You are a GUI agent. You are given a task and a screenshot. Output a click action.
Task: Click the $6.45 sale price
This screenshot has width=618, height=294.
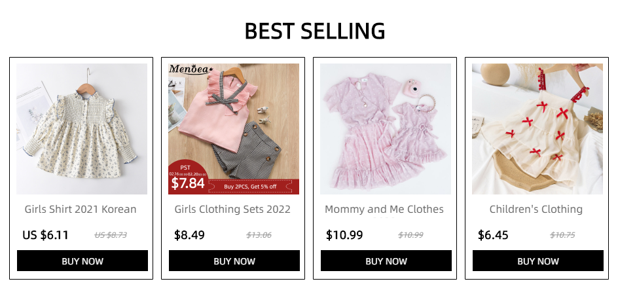pos(493,235)
